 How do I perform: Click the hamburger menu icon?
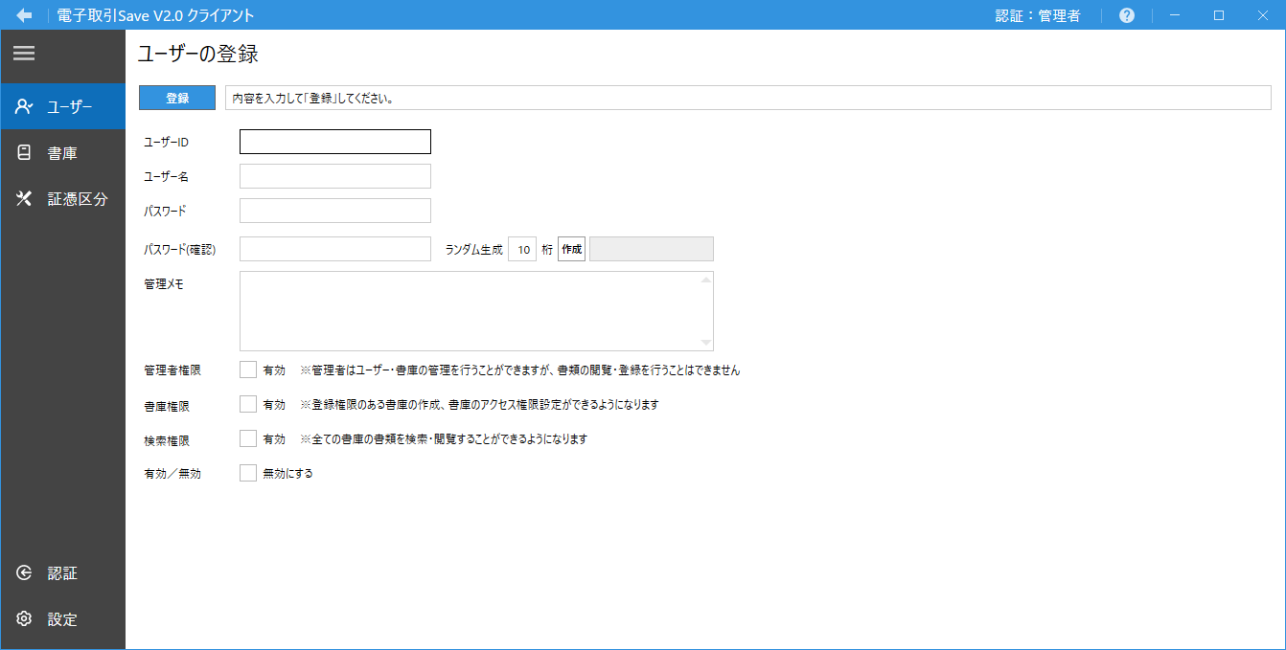pyautogui.click(x=24, y=53)
